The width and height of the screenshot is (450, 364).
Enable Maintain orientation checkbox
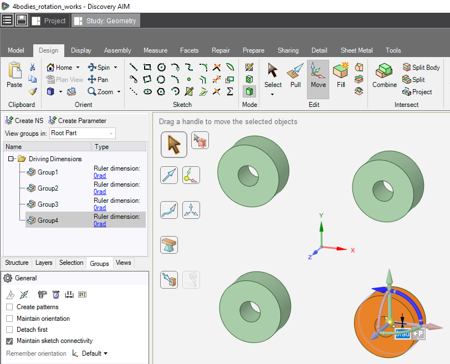pos(9,319)
